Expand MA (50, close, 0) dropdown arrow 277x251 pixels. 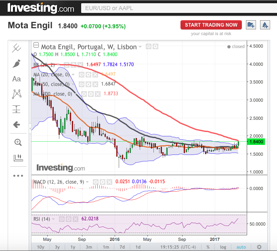click(73, 84)
